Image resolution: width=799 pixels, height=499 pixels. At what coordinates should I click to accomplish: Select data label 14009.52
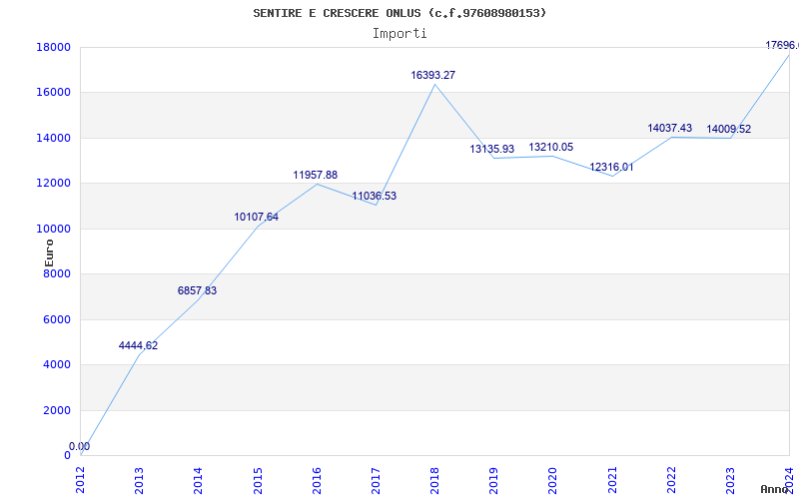tap(728, 130)
